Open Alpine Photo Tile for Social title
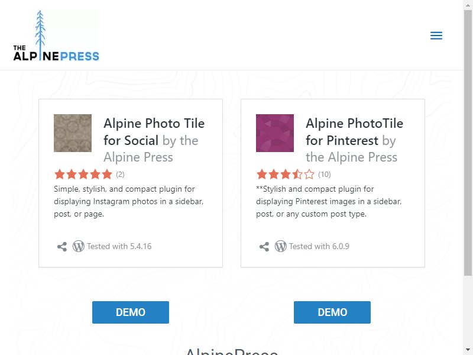This screenshot has width=473, height=355. click(x=154, y=131)
